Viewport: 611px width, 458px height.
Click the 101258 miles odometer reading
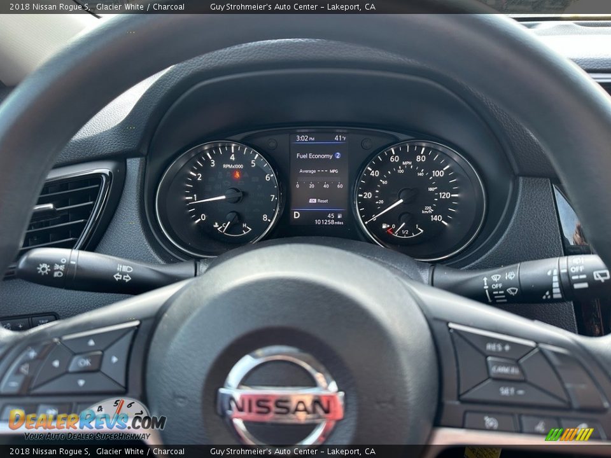pyautogui.click(x=329, y=222)
